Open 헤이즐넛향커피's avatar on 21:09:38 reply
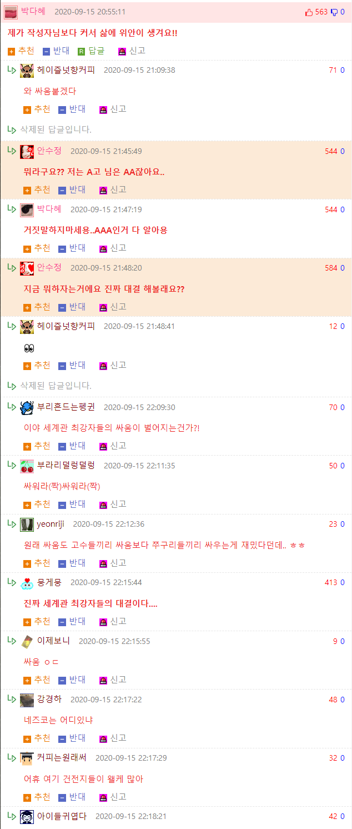The width and height of the screenshot is (352, 829). [27, 70]
